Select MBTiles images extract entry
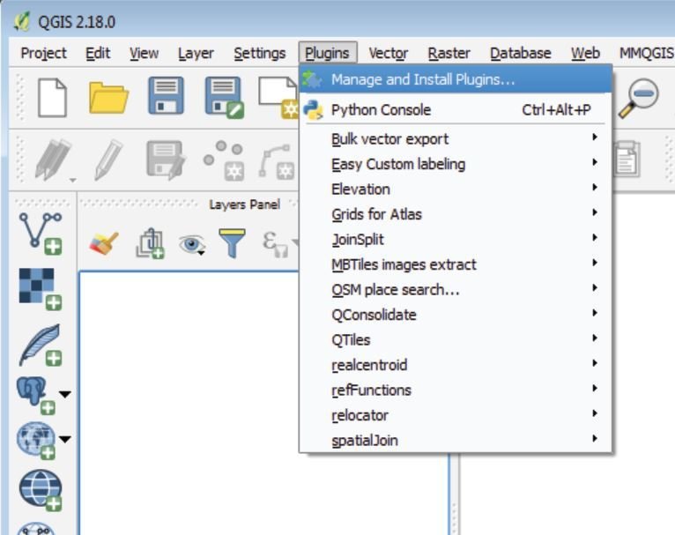Screen dimensions: 675x535 pyautogui.click(x=456, y=264)
